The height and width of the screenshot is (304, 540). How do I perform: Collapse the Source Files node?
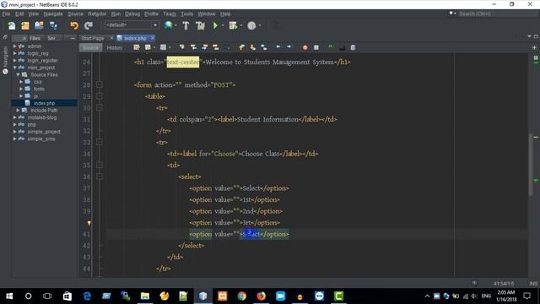pos(18,75)
